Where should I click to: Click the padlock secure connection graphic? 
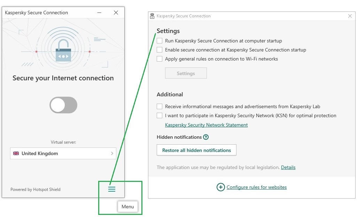click(x=63, y=51)
